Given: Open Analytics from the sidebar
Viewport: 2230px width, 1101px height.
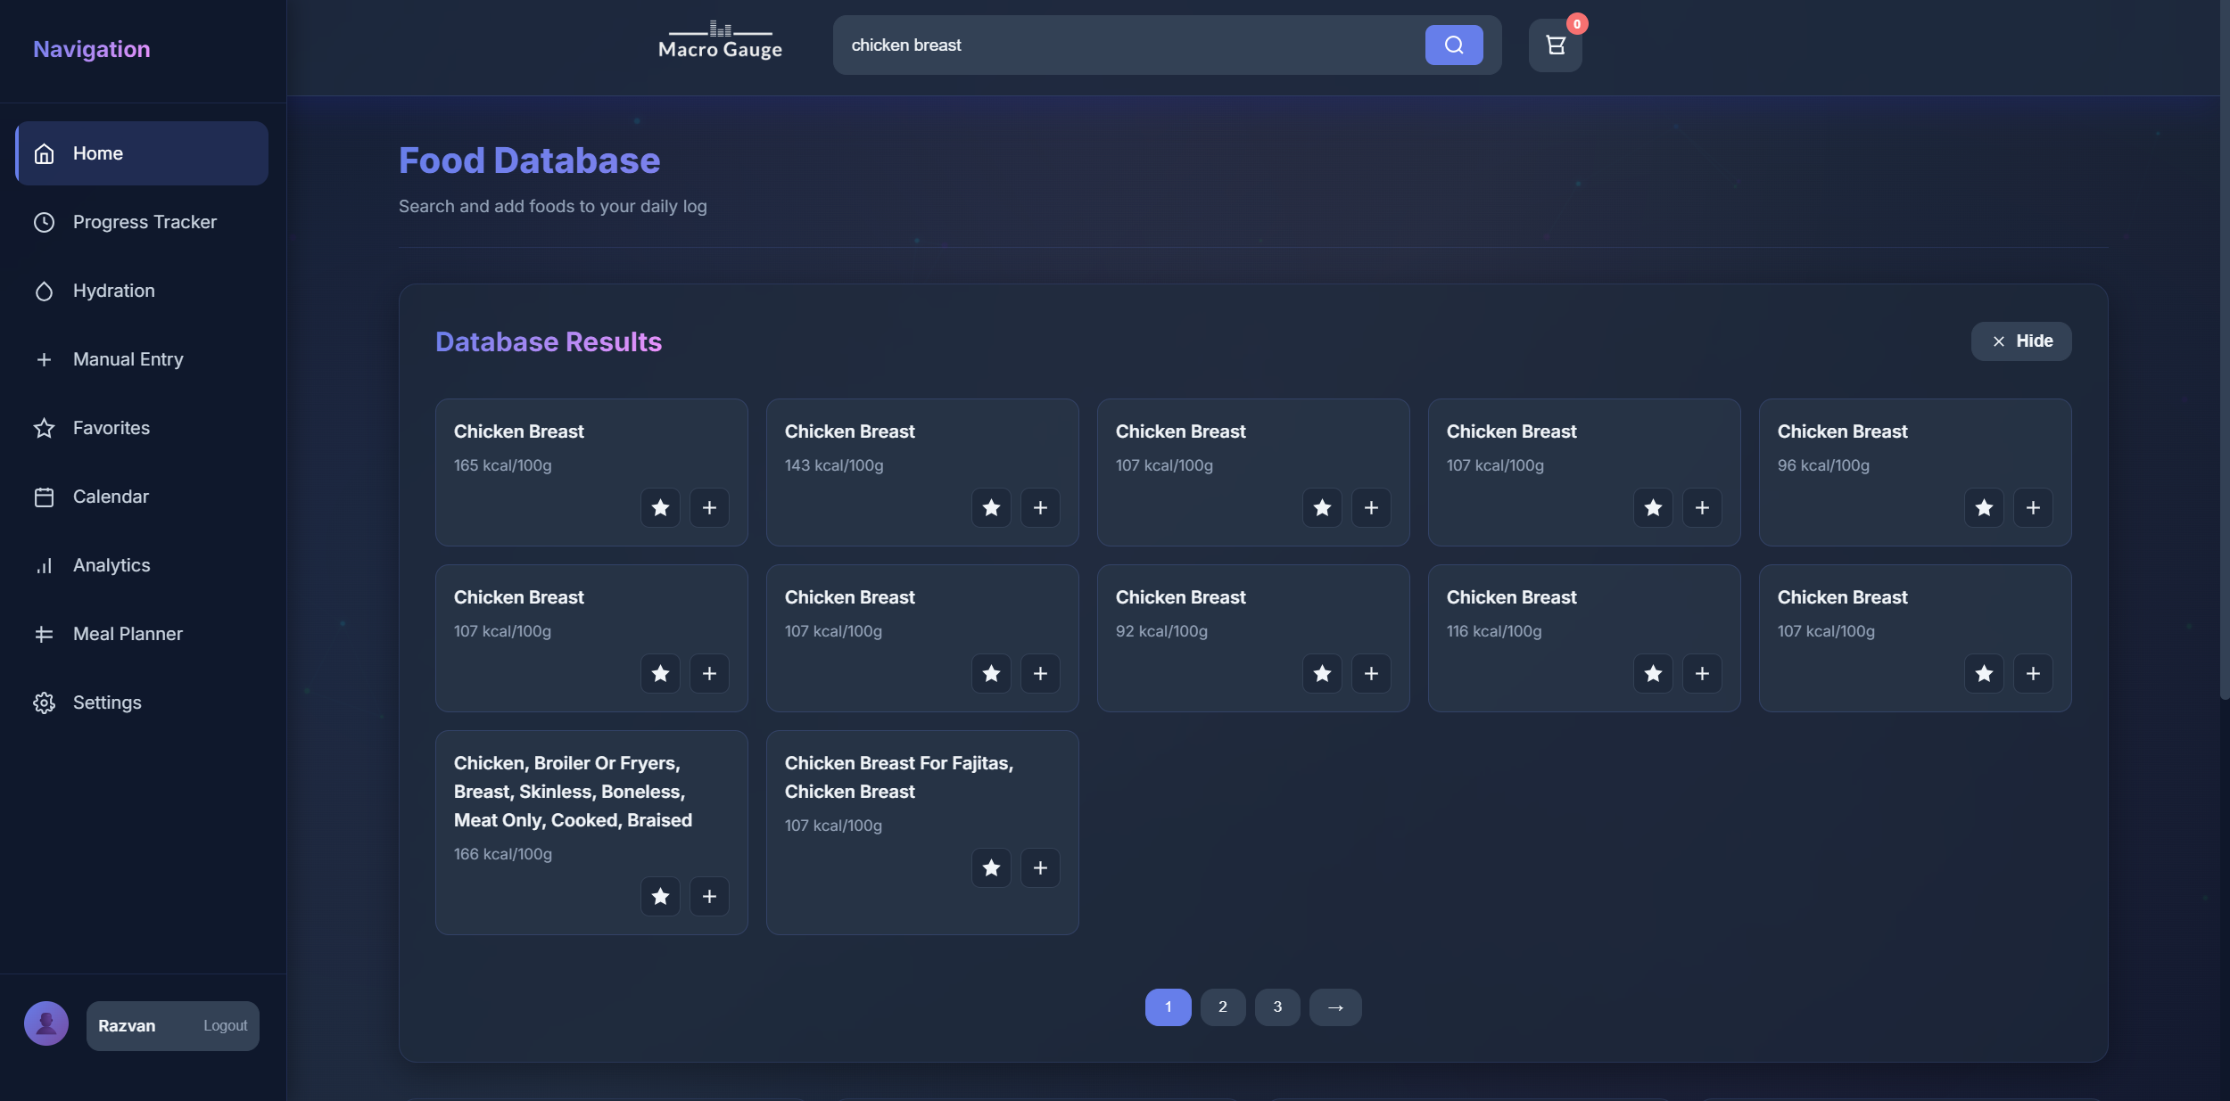Looking at the screenshot, I should [111, 565].
